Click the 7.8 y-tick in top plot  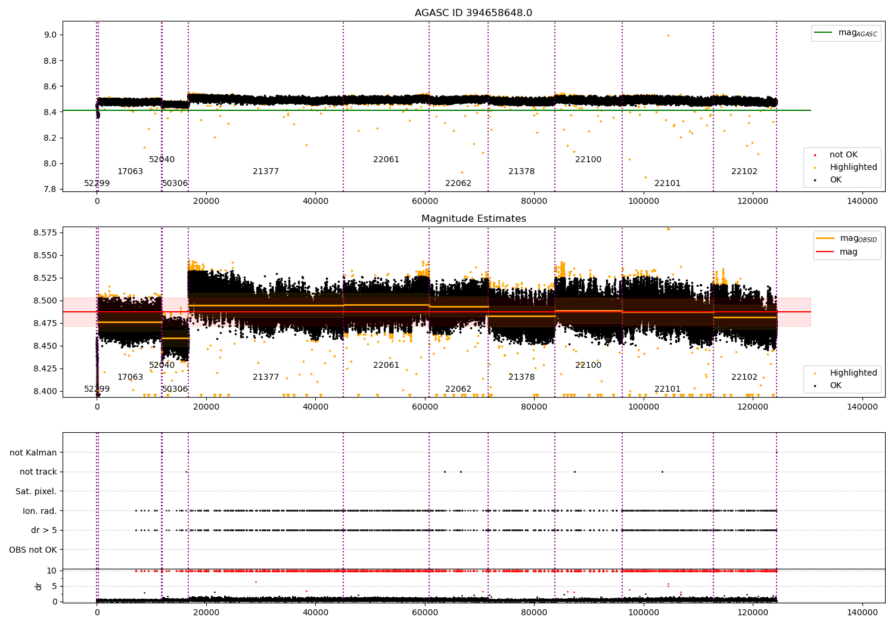pyautogui.click(x=50, y=189)
